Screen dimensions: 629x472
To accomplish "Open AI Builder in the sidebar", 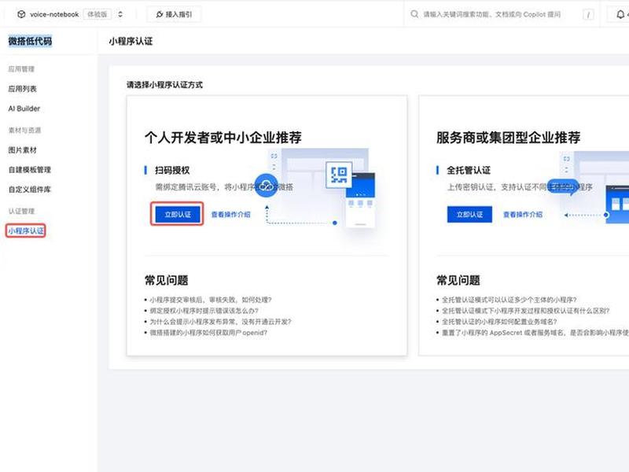I will tap(24, 109).
